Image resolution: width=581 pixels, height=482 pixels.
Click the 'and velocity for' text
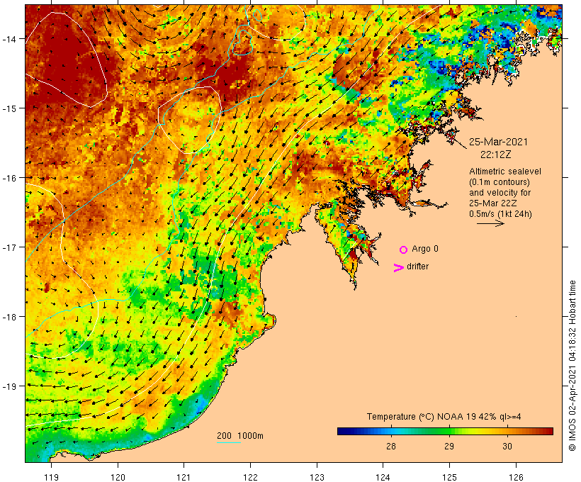(500, 193)
